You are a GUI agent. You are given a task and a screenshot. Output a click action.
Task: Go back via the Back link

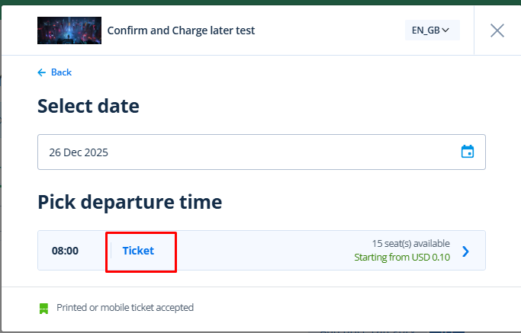[x=61, y=72]
